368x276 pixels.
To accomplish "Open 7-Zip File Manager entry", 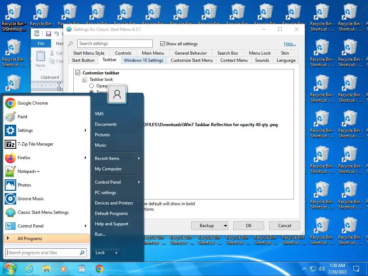I will pyautogui.click(x=47, y=144).
